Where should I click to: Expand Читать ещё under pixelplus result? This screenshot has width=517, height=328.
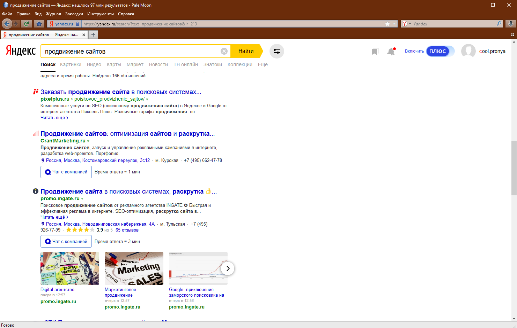point(54,118)
